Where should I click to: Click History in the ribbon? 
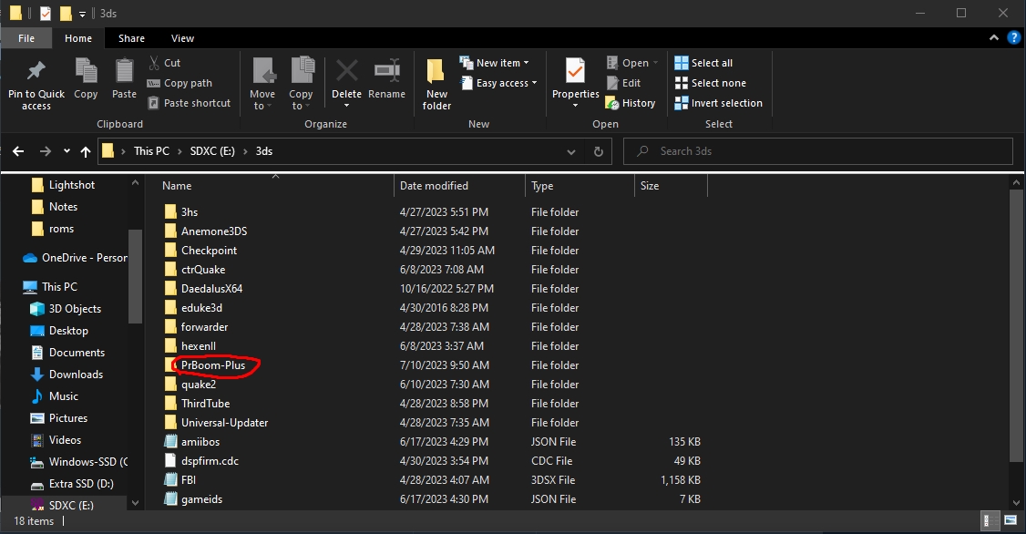tap(631, 103)
